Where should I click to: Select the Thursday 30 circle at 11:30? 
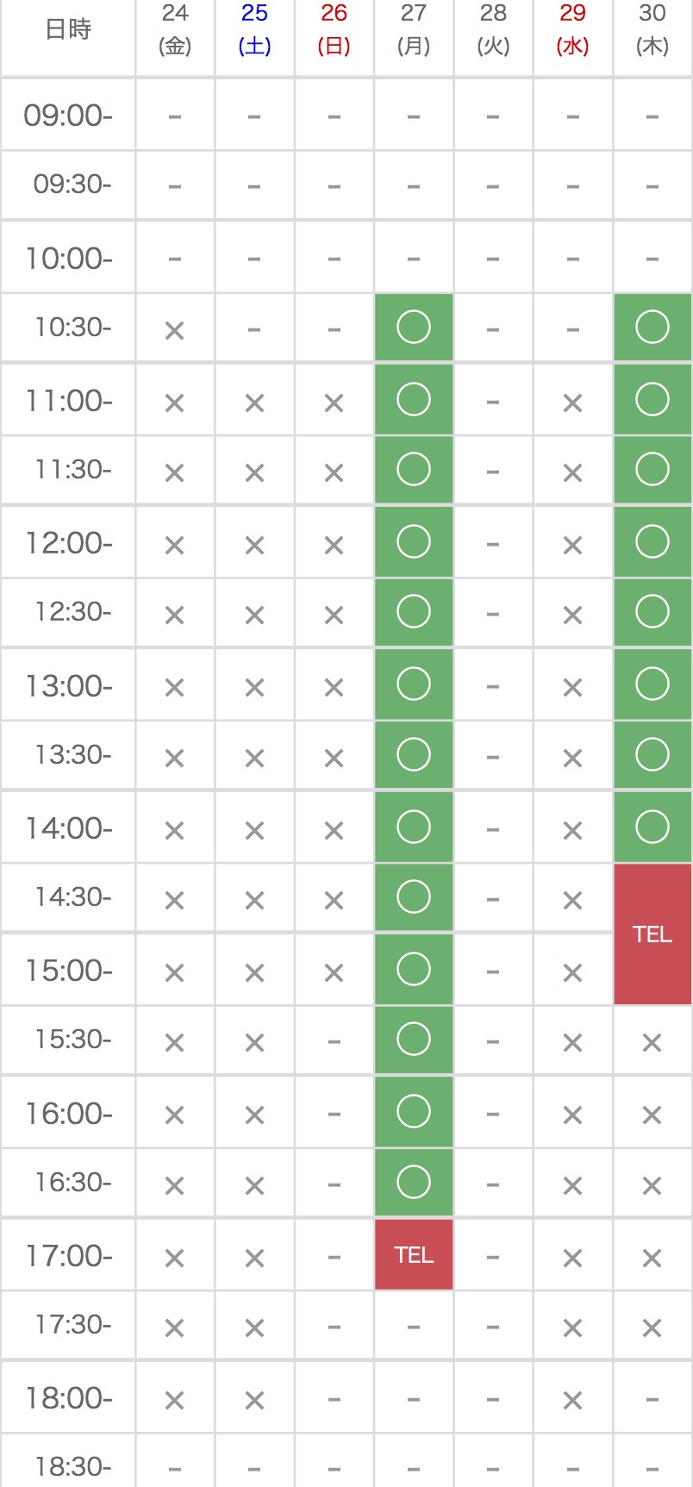pyautogui.click(x=652, y=470)
